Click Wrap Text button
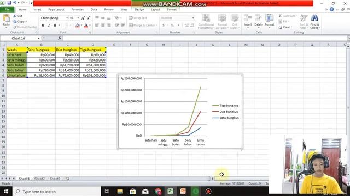350x196 pixels. coord(138,18)
